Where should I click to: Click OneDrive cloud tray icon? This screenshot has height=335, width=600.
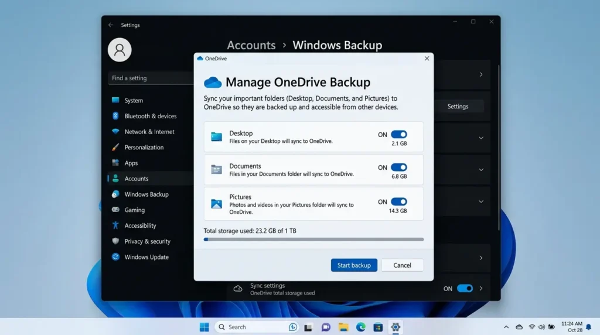pos(519,327)
